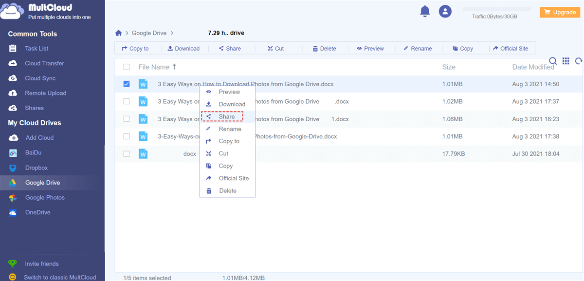584x281 pixels.
Task: Click the orange Upgrade button
Action: [x=560, y=12]
